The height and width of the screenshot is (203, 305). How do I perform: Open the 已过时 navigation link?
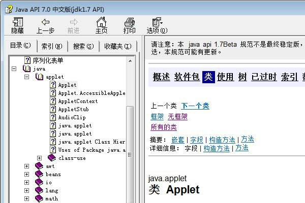point(264,77)
